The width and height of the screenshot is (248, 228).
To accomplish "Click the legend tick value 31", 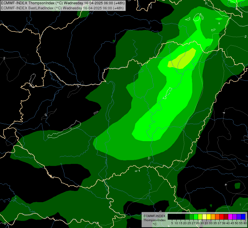I will point(206,223).
